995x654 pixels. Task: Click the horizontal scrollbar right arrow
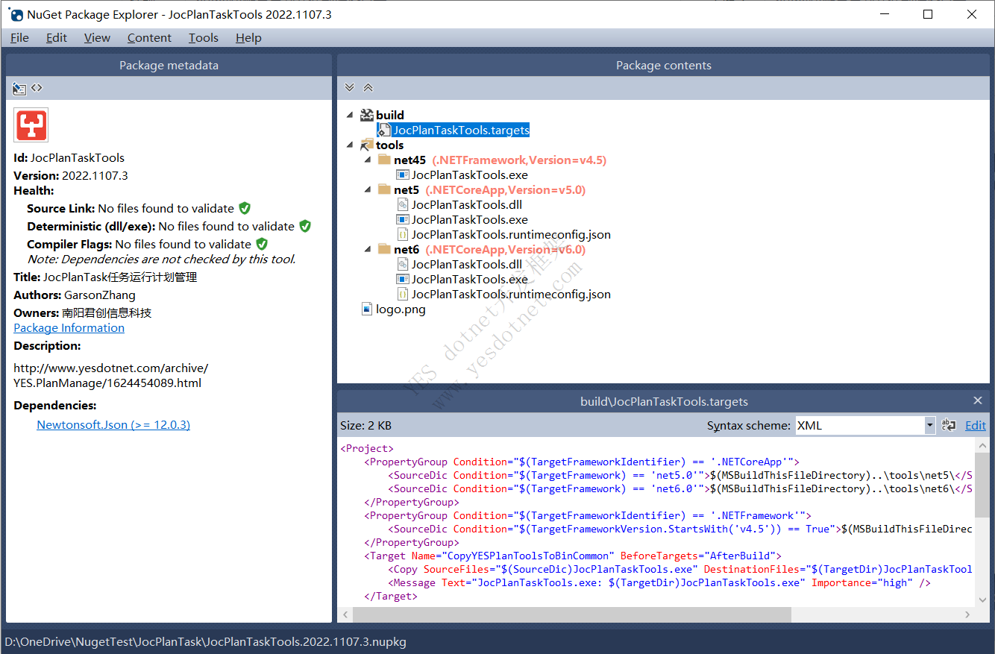(x=967, y=615)
